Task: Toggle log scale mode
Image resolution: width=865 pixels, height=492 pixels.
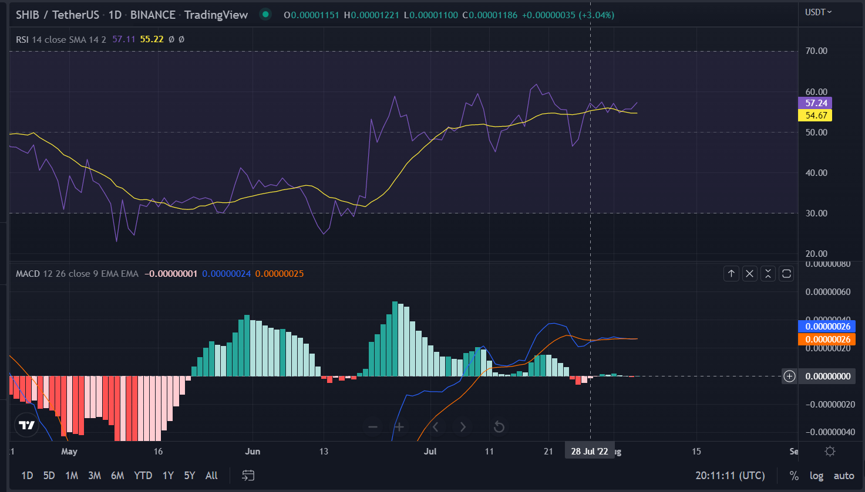Action: [x=816, y=476]
